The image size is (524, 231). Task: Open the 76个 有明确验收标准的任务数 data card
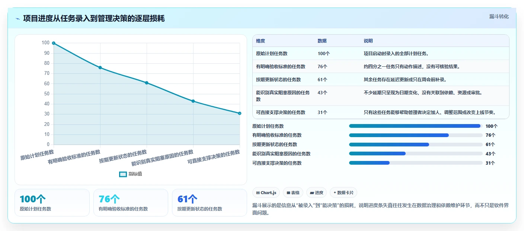pos(131,203)
